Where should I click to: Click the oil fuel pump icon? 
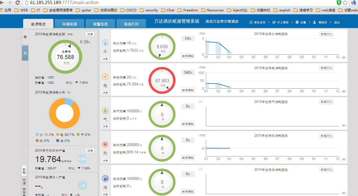(x=105, y=179)
